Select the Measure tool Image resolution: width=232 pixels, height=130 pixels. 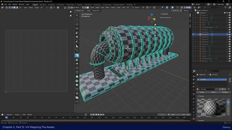tap(77, 46)
